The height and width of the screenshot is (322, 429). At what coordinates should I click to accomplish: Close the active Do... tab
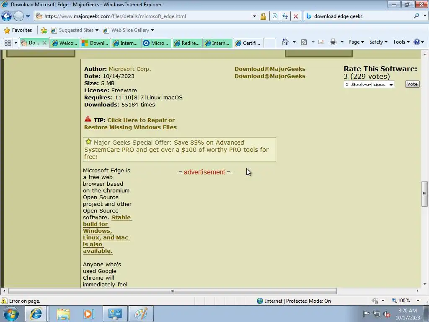pyautogui.click(x=44, y=43)
